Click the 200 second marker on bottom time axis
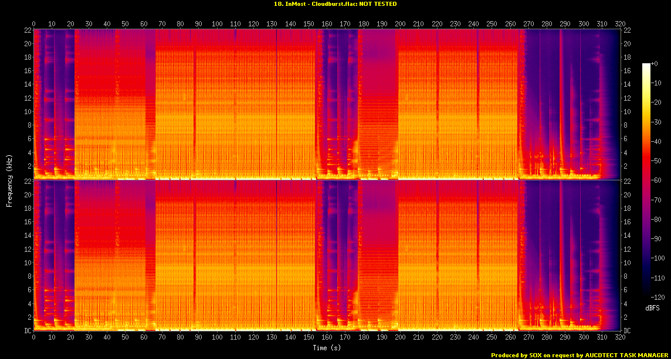Image resolution: width=671 pixels, height=359 pixels. [401, 337]
